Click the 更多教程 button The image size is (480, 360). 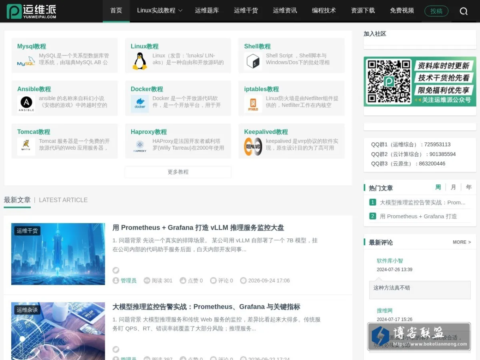point(178,172)
